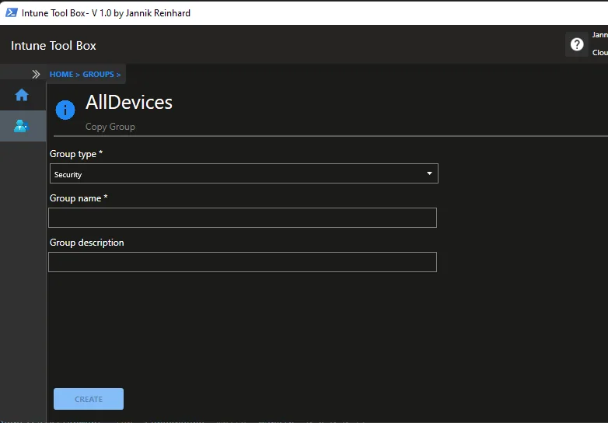The image size is (608, 423).
Task: Click the Group type * label
Action: pos(76,154)
